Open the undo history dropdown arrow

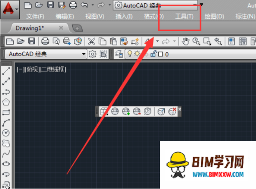156,41
